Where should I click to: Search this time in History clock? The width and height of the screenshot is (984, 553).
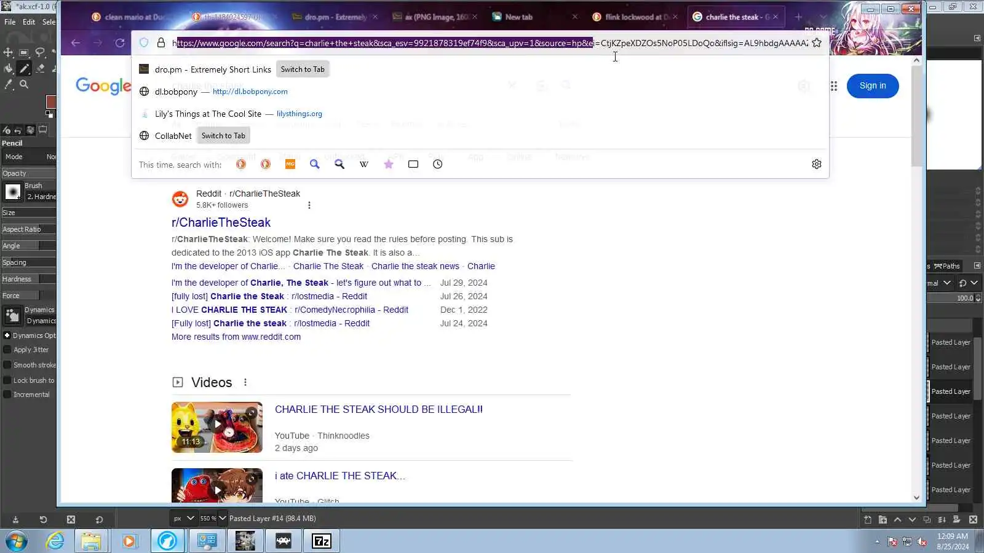click(x=438, y=164)
